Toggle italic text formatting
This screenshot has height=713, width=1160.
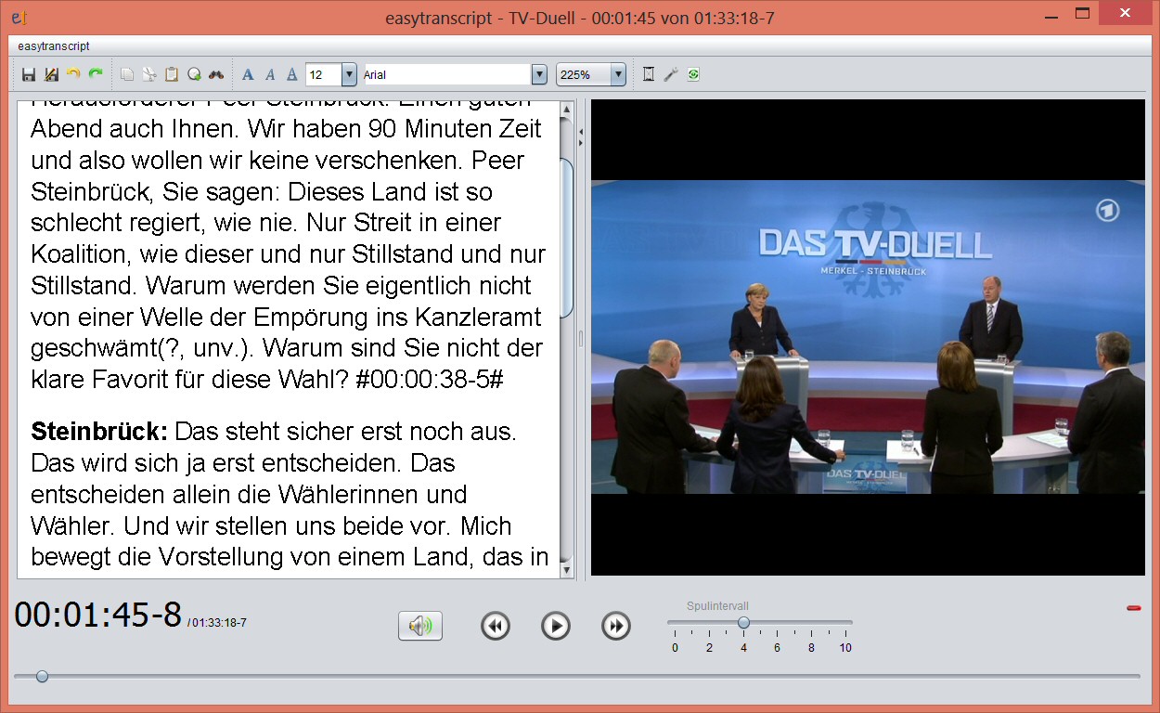pyautogui.click(x=269, y=74)
